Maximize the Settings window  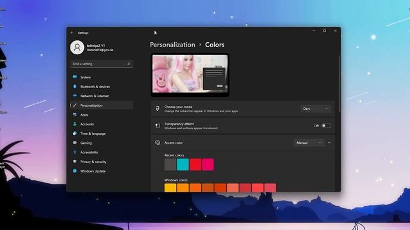tap(325, 31)
